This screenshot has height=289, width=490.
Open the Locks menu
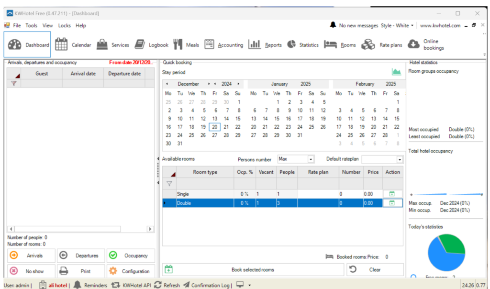point(64,25)
